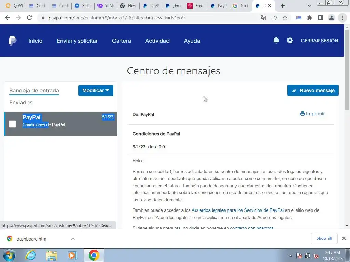Click the contacto con nosotros link
Image resolution: width=350 pixels, height=262 pixels.
pyautogui.click(x=252, y=228)
